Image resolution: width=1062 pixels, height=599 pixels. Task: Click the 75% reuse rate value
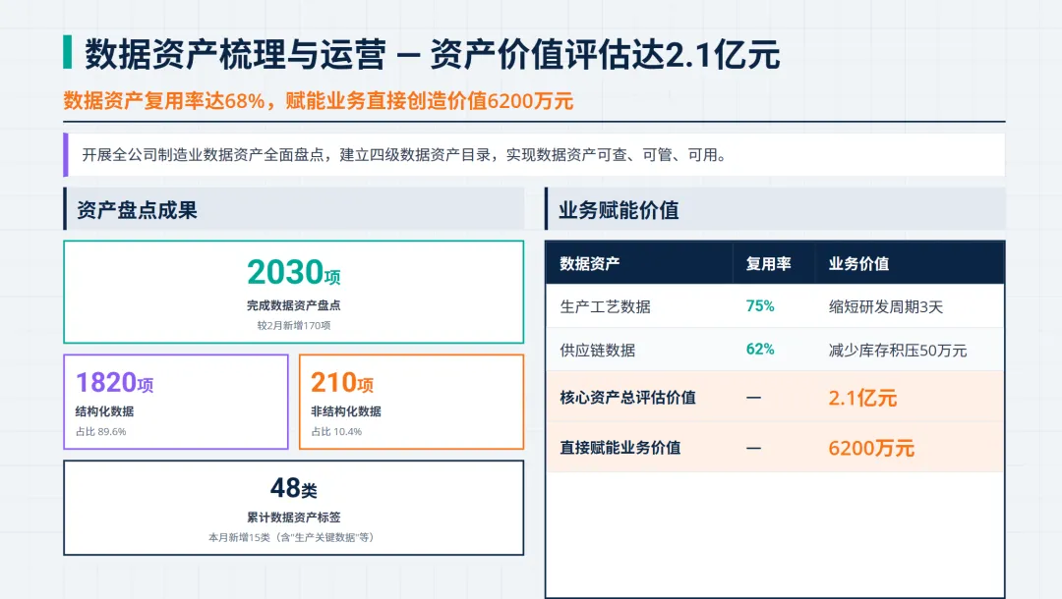pos(760,306)
